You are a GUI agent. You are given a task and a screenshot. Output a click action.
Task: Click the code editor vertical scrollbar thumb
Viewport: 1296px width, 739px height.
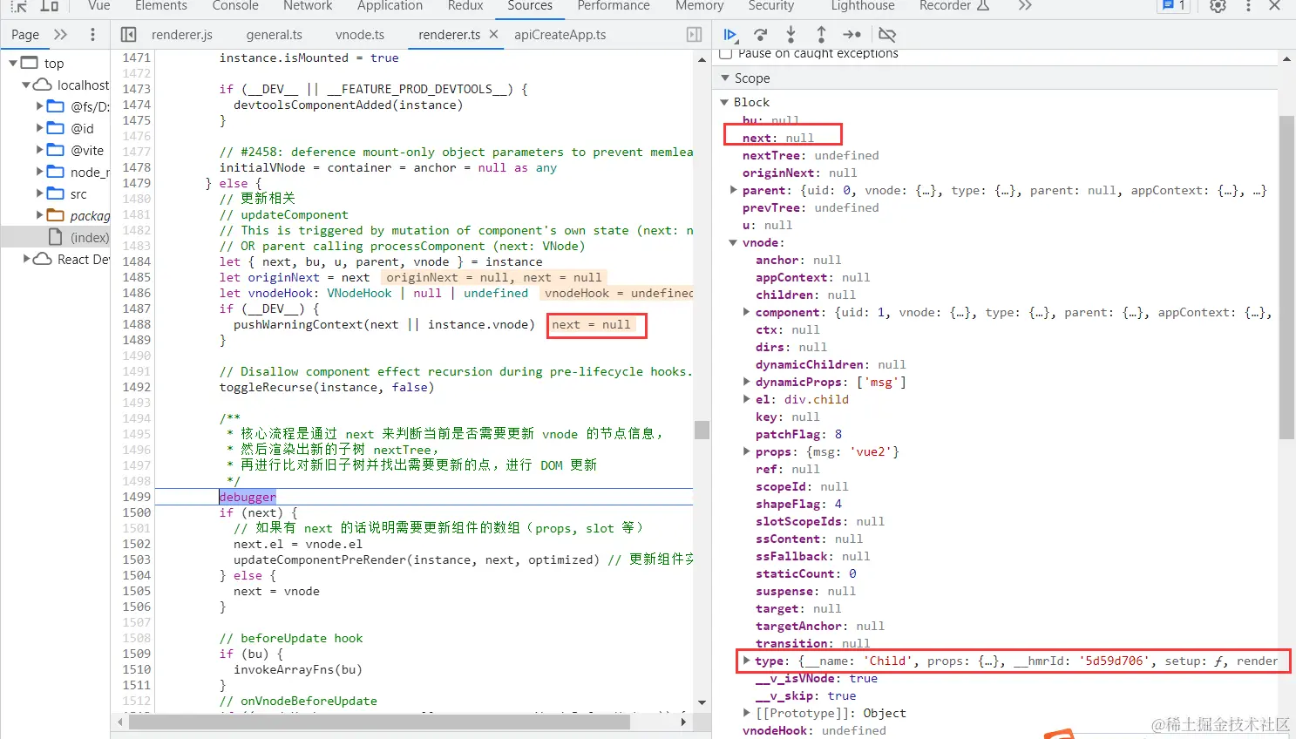point(702,430)
